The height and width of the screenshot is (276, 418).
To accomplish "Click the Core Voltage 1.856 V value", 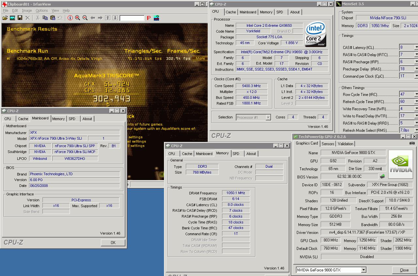I will point(291,43).
